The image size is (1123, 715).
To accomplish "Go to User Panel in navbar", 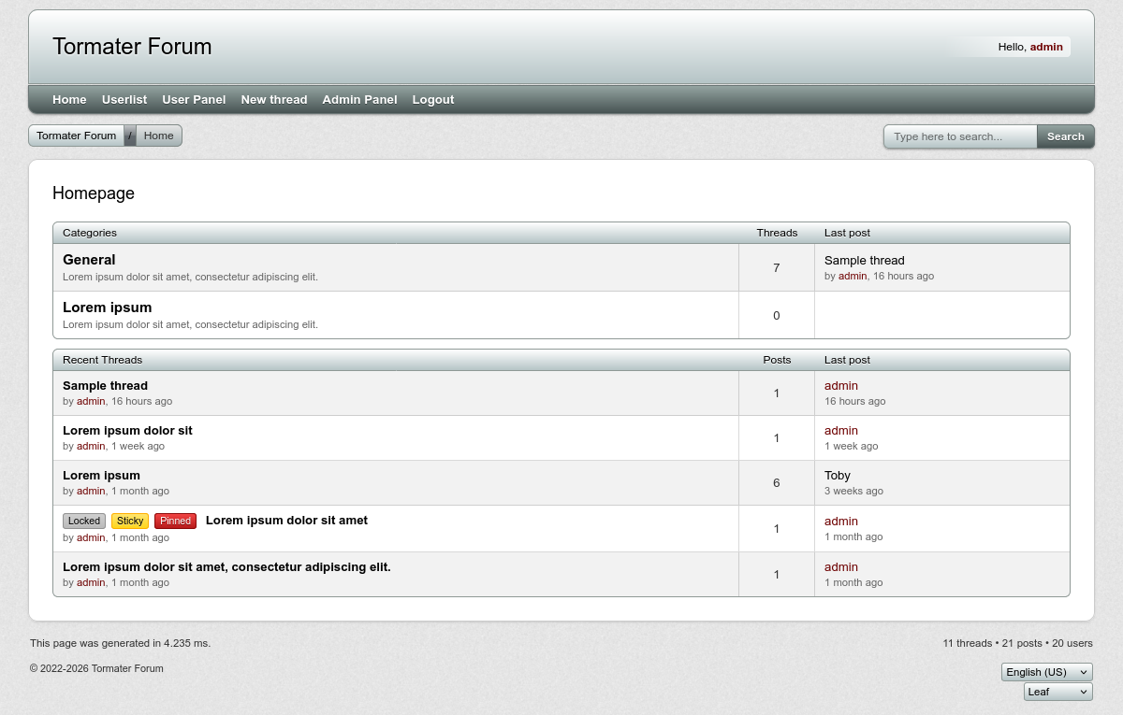I will pos(194,99).
